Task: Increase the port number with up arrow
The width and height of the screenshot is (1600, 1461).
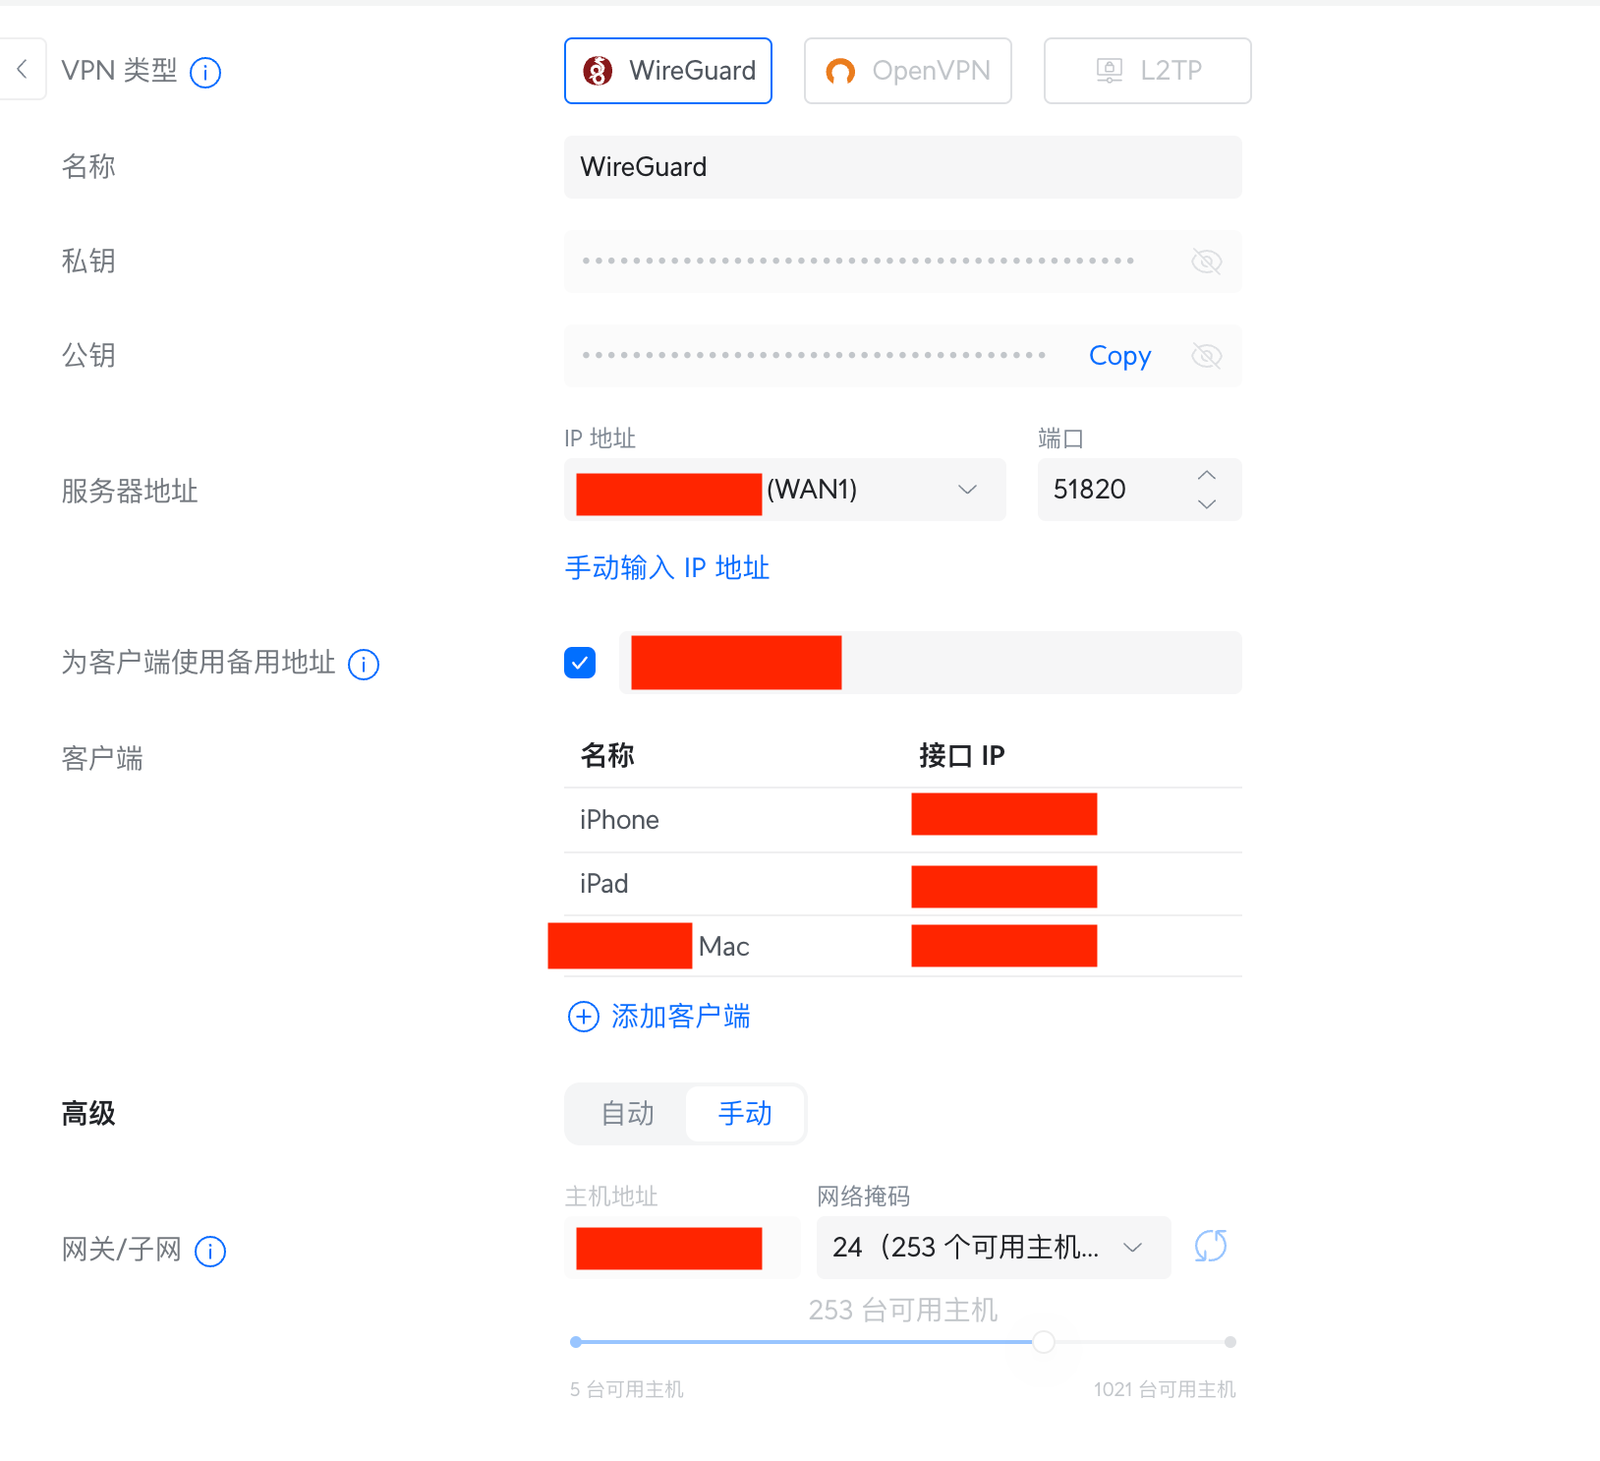Action: pyautogui.click(x=1207, y=476)
